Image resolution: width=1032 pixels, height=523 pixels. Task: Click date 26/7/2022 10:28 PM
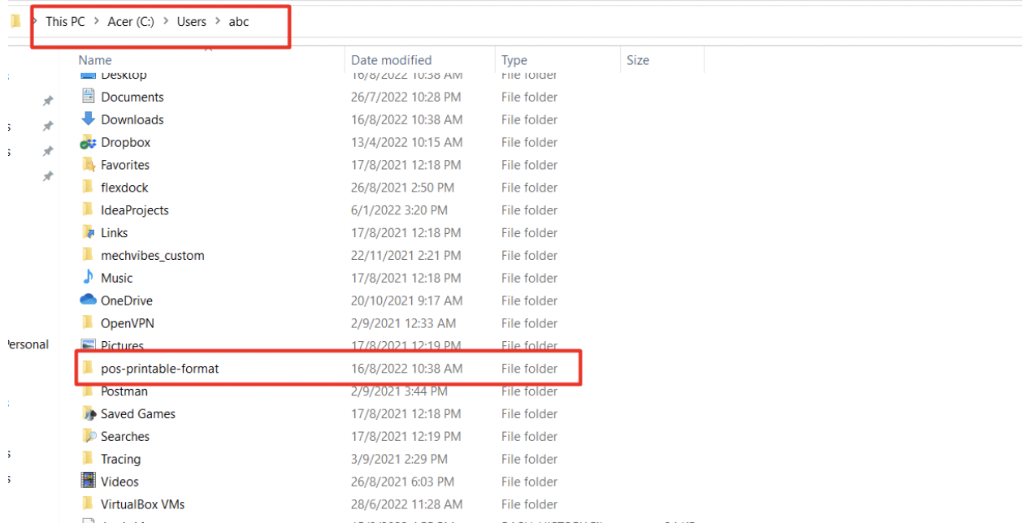pyautogui.click(x=406, y=97)
